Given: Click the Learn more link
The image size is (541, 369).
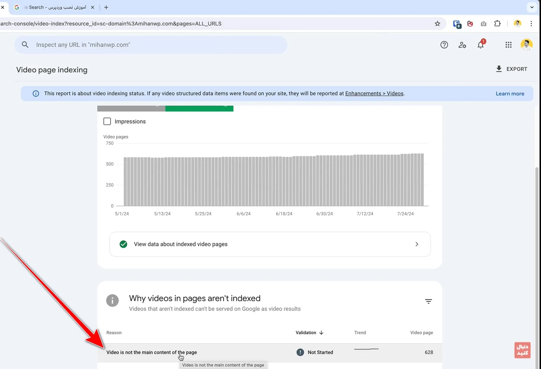Looking at the screenshot, I should coord(510,94).
